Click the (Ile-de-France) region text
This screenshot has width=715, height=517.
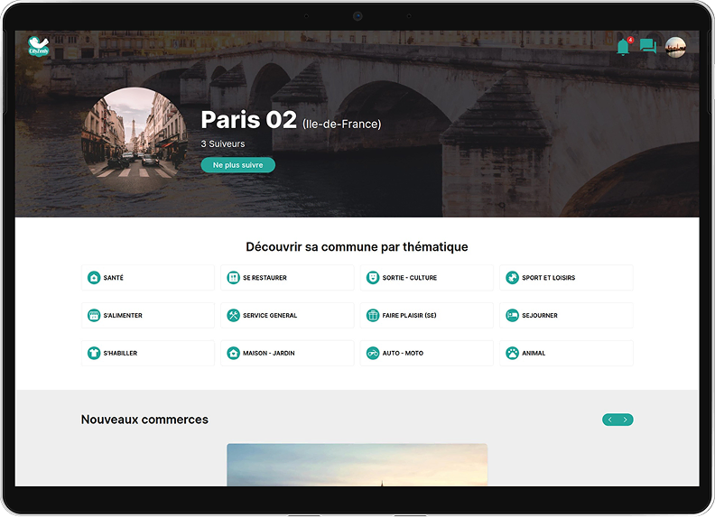342,124
